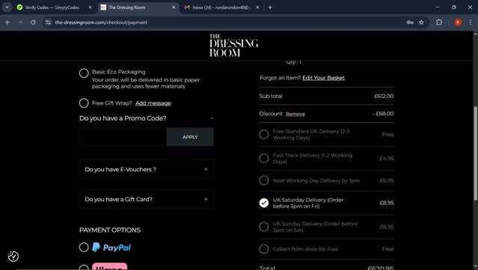Choose Free Standard UK Delivery
Screen dimensions: 478x270
click(264, 135)
